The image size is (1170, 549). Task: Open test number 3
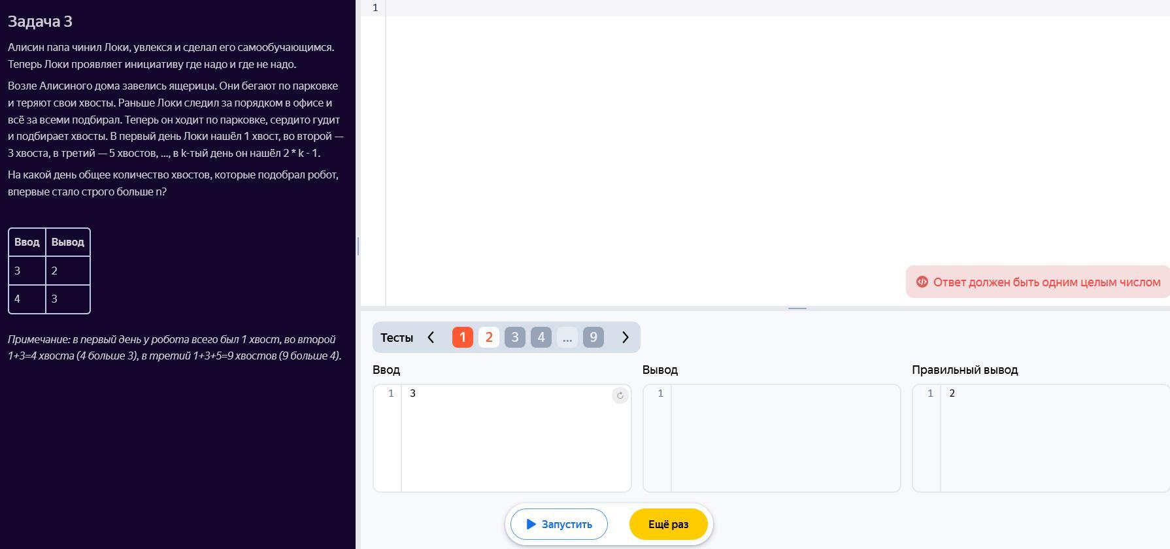[x=514, y=337]
